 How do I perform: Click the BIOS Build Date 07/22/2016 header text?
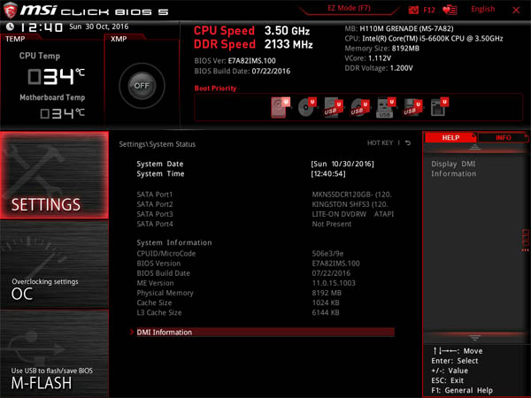pos(242,71)
